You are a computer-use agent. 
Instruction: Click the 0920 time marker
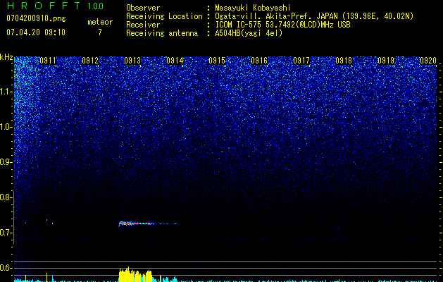point(428,61)
